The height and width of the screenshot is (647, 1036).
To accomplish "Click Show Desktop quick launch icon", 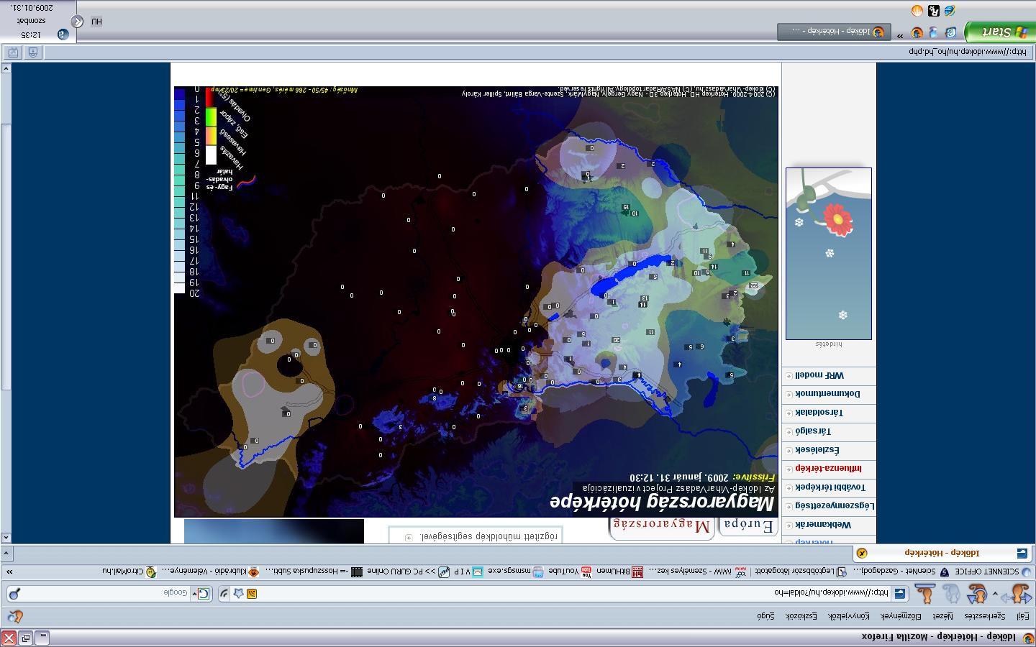I will click(x=950, y=32).
